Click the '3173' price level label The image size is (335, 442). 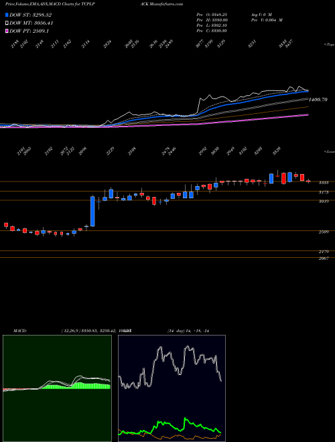(x=324, y=192)
